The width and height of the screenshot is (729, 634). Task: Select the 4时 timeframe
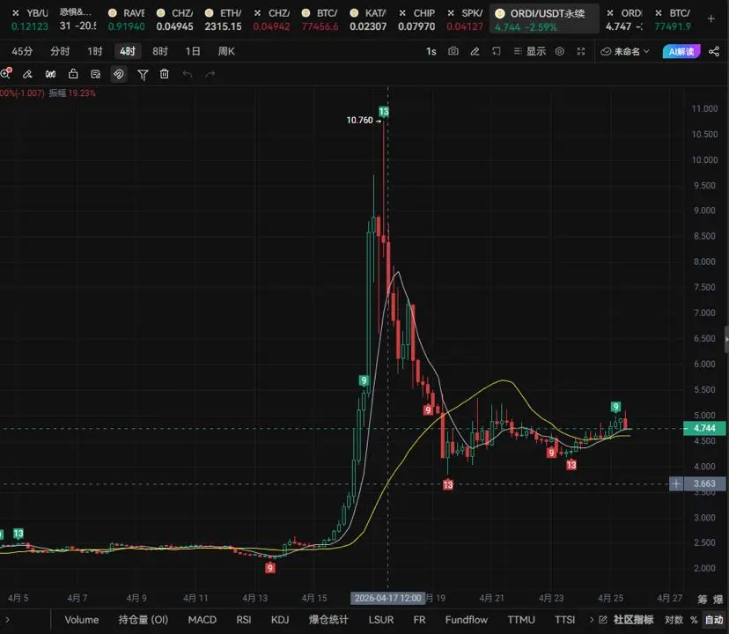click(x=128, y=51)
